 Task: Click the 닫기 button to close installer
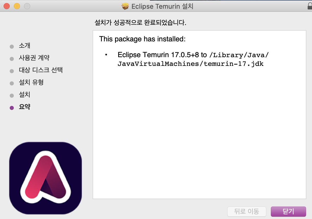tap(288, 211)
